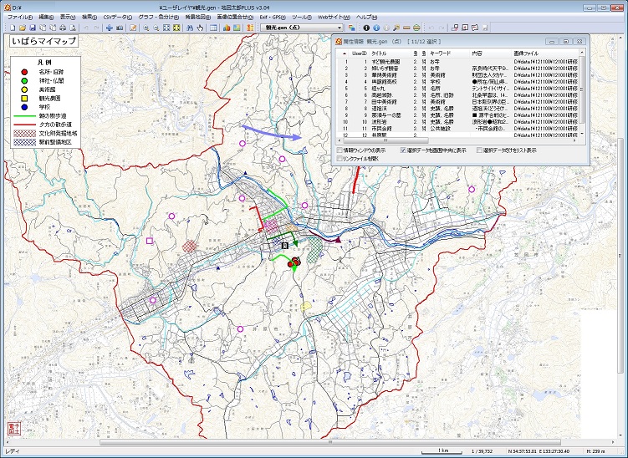Toggle 選択データだけをリスト表示 checkbox
The width and height of the screenshot is (628, 458).
tap(477, 150)
